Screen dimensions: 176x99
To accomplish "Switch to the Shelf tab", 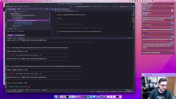I will pos(19,9).
